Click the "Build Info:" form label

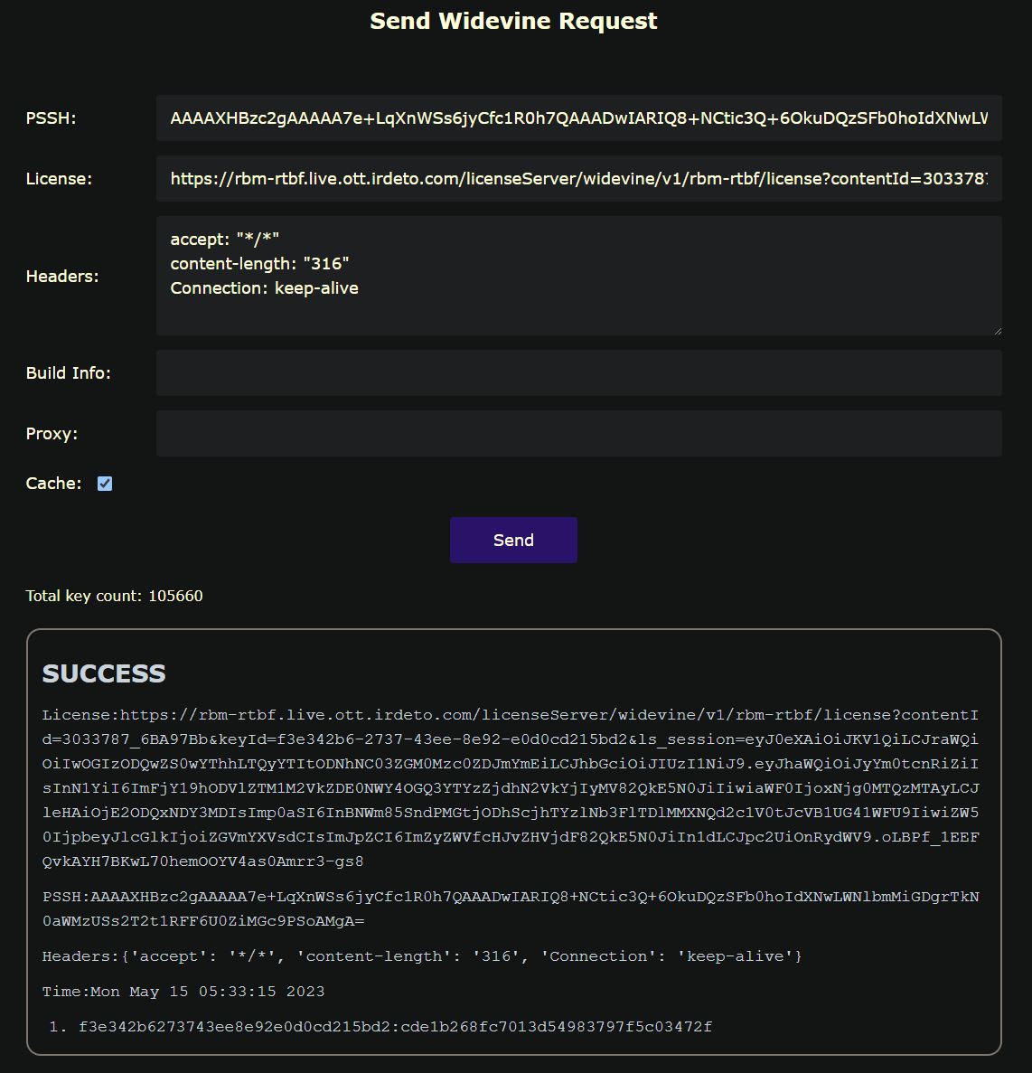pos(68,373)
